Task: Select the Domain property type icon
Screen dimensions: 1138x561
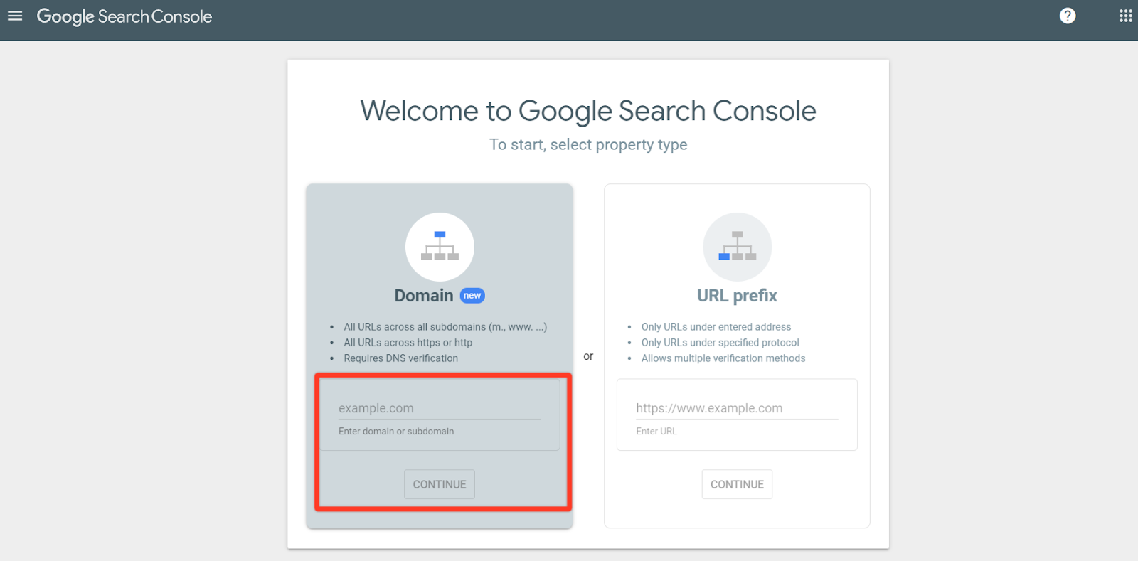Action: [440, 247]
